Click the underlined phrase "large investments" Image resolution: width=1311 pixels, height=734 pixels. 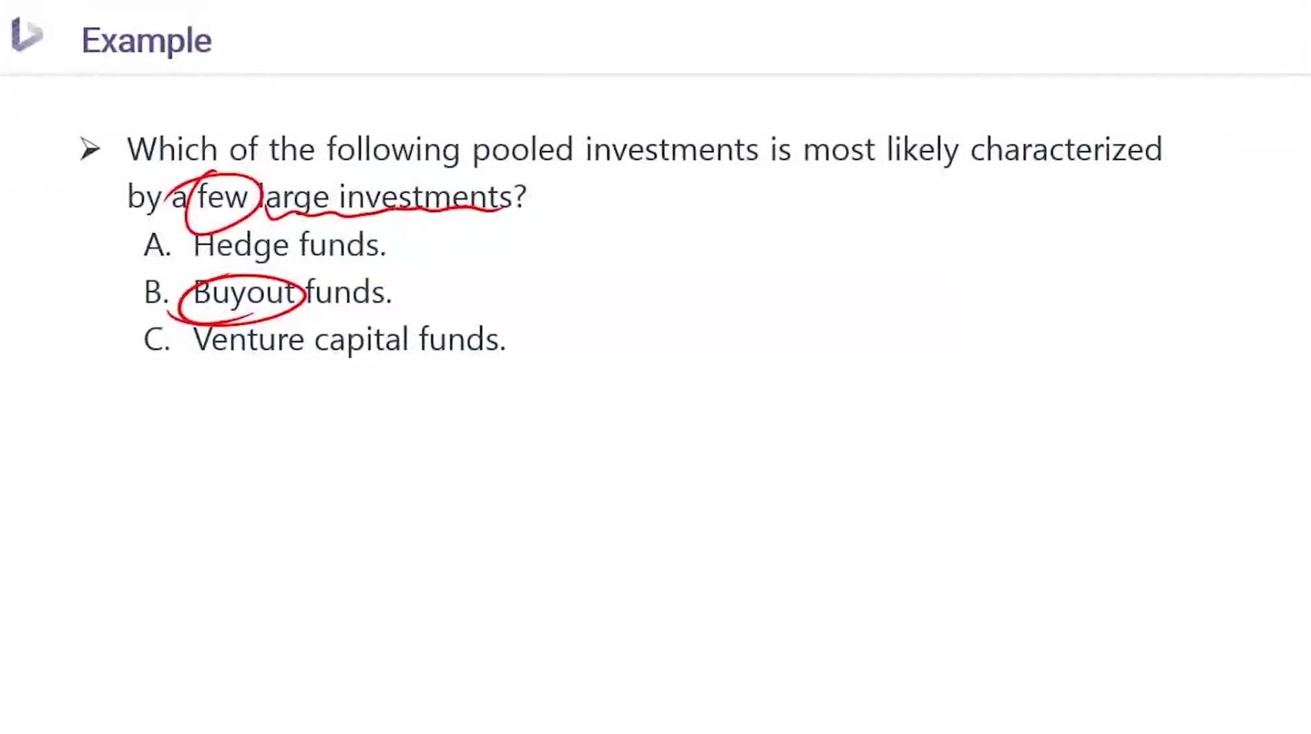click(387, 198)
